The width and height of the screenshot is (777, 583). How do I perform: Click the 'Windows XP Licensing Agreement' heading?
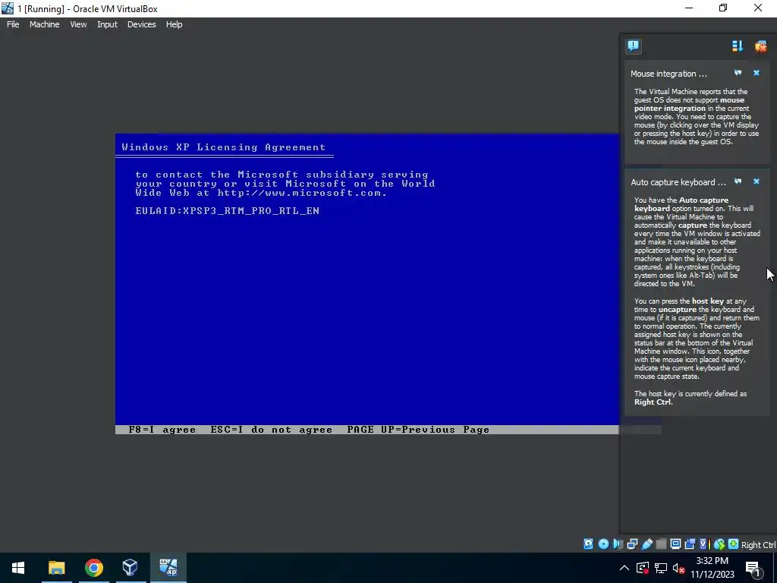point(224,147)
